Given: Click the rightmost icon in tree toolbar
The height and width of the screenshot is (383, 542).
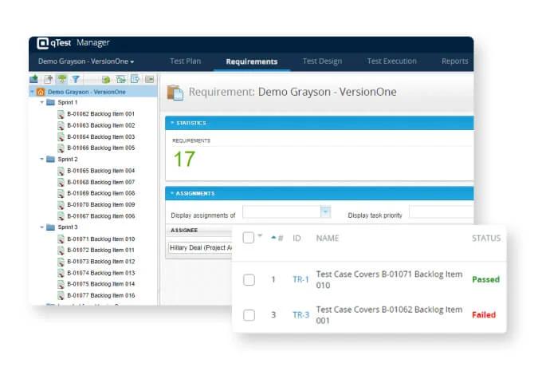Looking at the screenshot, I should point(149,79).
